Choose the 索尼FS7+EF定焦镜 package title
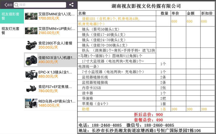 [57, 86]
